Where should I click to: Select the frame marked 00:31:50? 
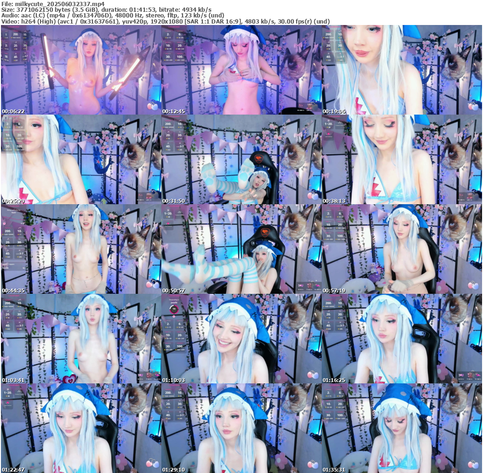pos(241,159)
